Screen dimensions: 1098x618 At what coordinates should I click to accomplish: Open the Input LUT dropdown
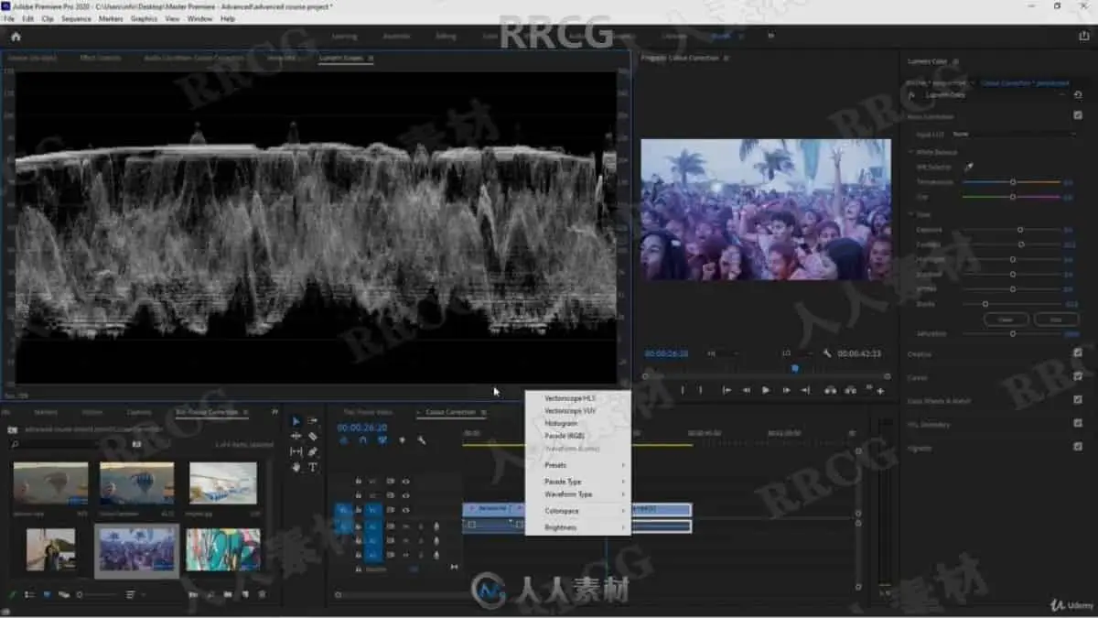pyautogui.click(x=1015, y=134)
